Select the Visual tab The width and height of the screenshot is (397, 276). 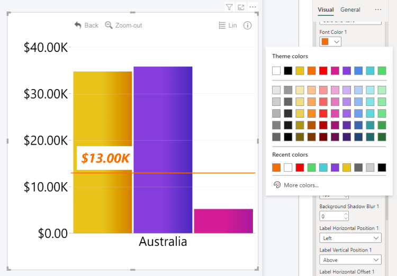[326, 10]
